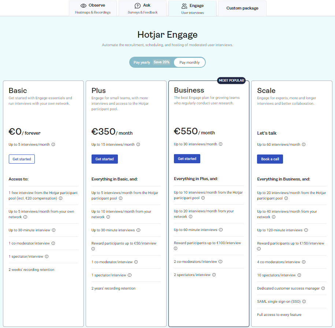Image resolution: width=335 pixels, height=328 pixels.
Task: Click Get started on the Basic plan
Action: tap(22, 159)
